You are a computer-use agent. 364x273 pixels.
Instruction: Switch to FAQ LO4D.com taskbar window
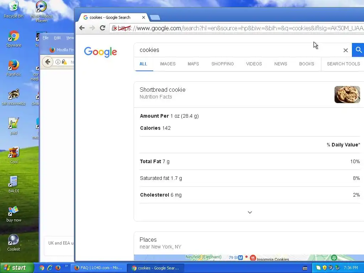tap(98, 268)
